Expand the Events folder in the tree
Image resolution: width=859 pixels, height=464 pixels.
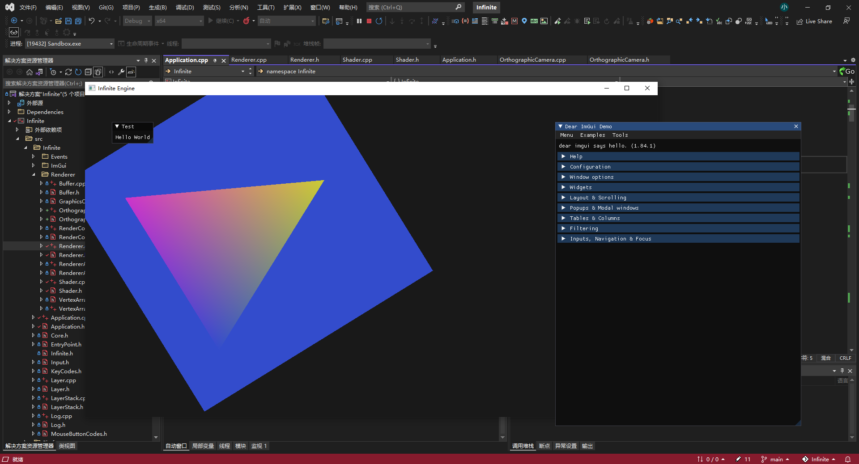pos(33,156)
